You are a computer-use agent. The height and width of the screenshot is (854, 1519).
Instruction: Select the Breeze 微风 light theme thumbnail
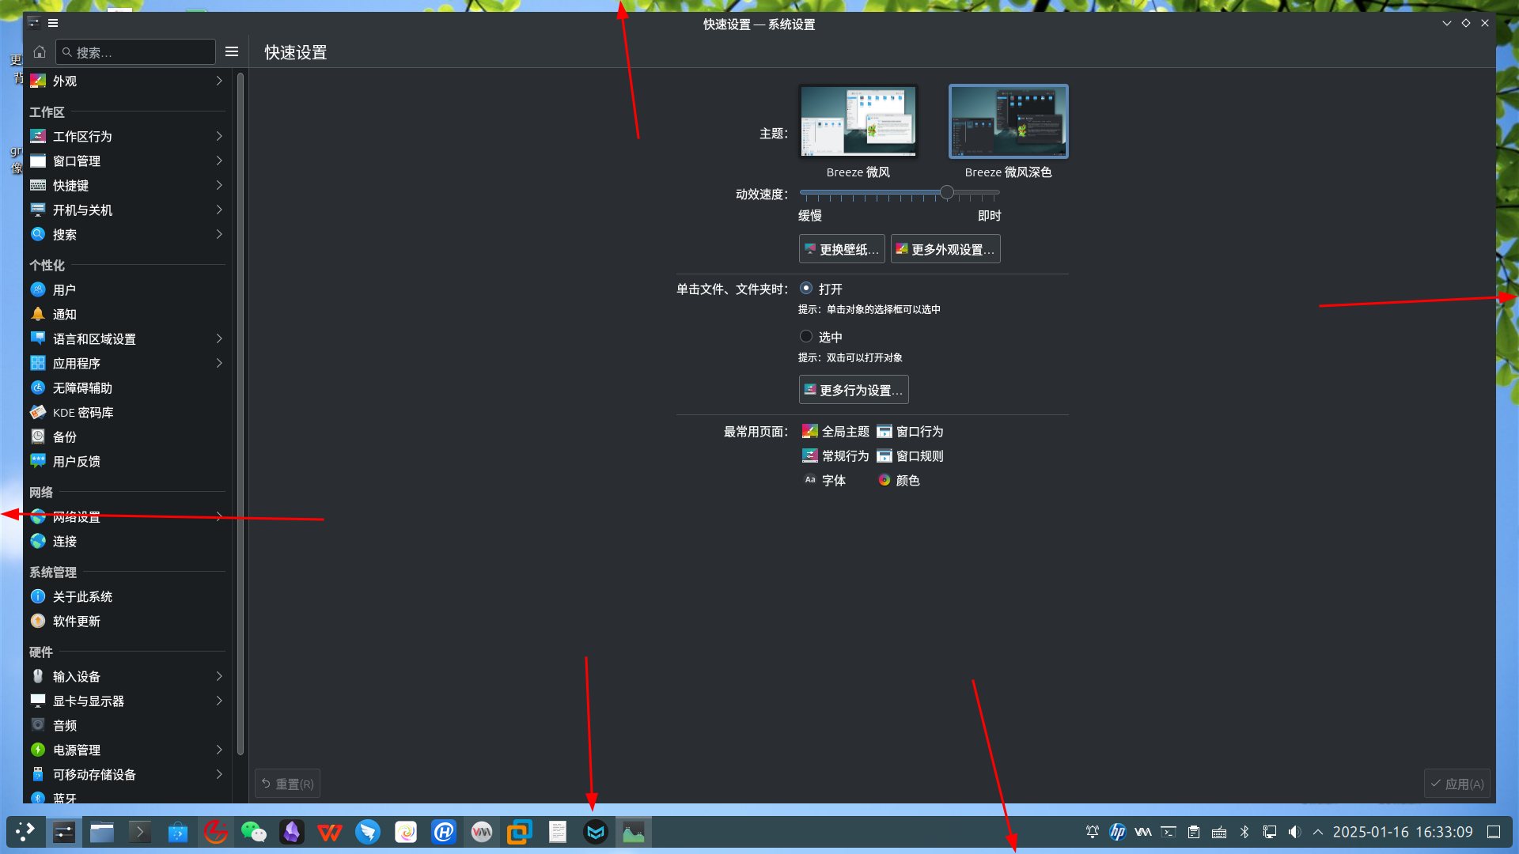click(858, 122)
